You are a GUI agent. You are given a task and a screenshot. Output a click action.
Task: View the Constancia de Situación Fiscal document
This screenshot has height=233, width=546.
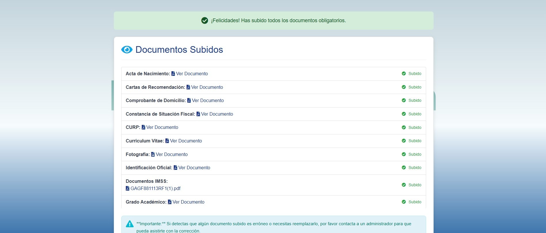coord(217,114)
